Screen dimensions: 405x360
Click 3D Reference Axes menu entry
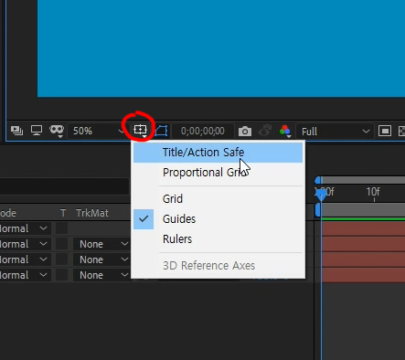pos(218,266)
